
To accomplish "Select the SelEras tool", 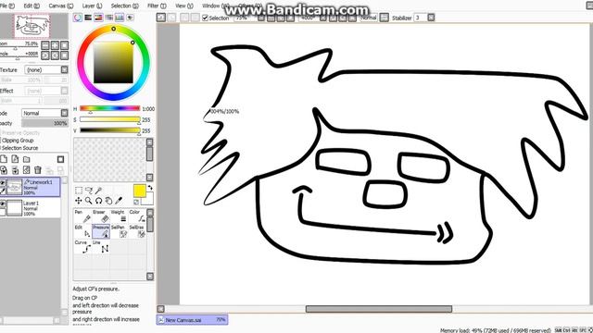I will [x=137, y=231].
